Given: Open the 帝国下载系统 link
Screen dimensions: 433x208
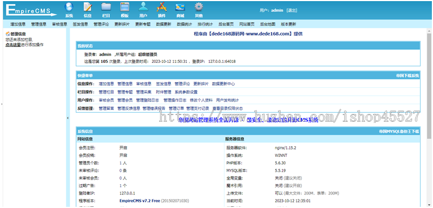Looking at the screenshot, I should (x=408, y=75).
